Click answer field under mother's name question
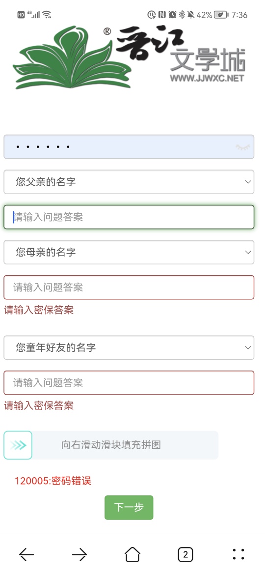 pos(129,287)
